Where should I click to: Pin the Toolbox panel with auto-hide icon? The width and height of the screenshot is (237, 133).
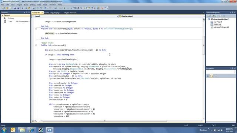pos(27,13)
